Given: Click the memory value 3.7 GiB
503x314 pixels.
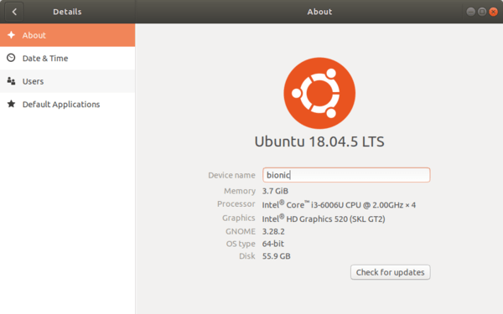Looking at the screenshot, I should coord(275,191).
